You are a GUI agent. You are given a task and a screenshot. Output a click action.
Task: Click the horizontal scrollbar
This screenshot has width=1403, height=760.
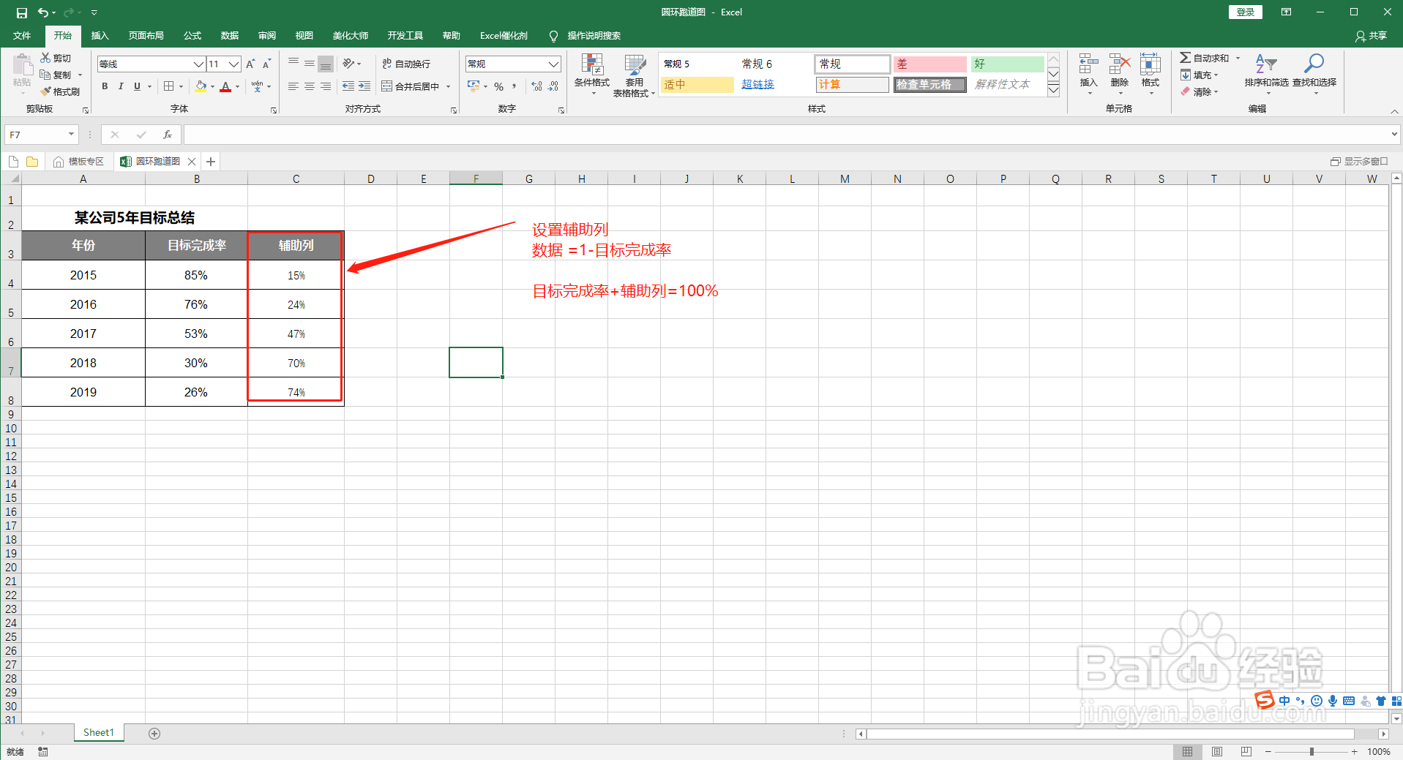[x=1110, y=733]
